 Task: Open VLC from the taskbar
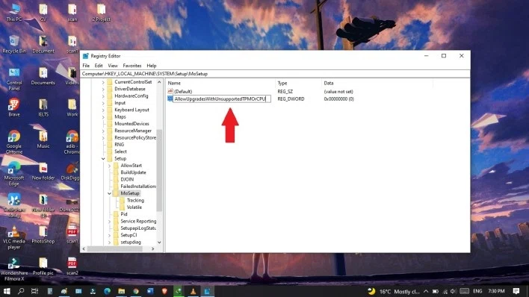pyautogui.click(x=193, y=291)
